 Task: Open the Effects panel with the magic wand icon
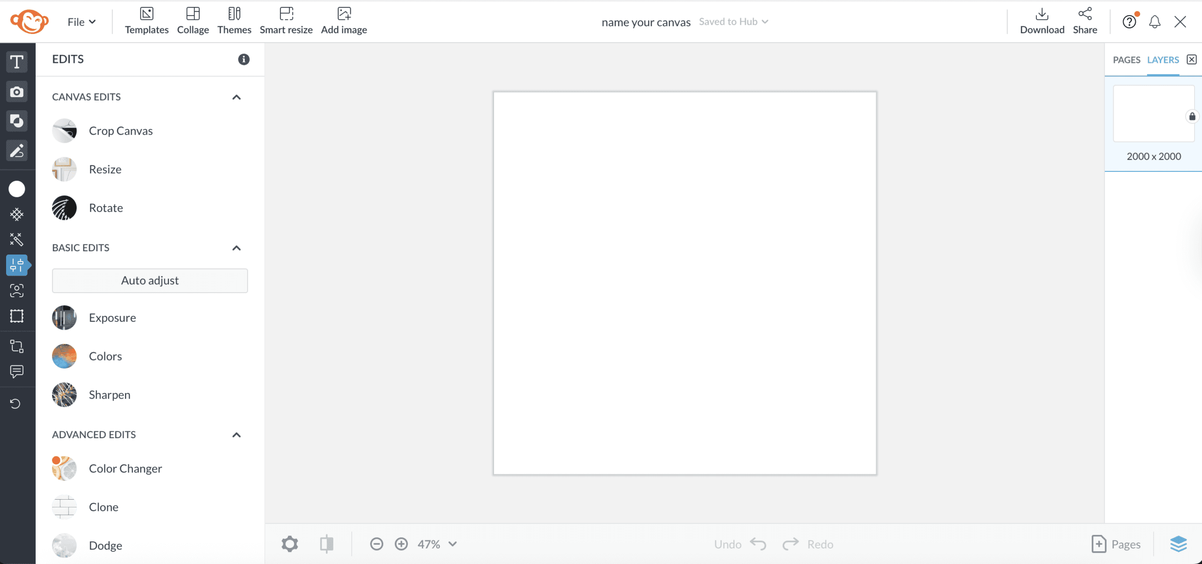click(x=17, y=240)
